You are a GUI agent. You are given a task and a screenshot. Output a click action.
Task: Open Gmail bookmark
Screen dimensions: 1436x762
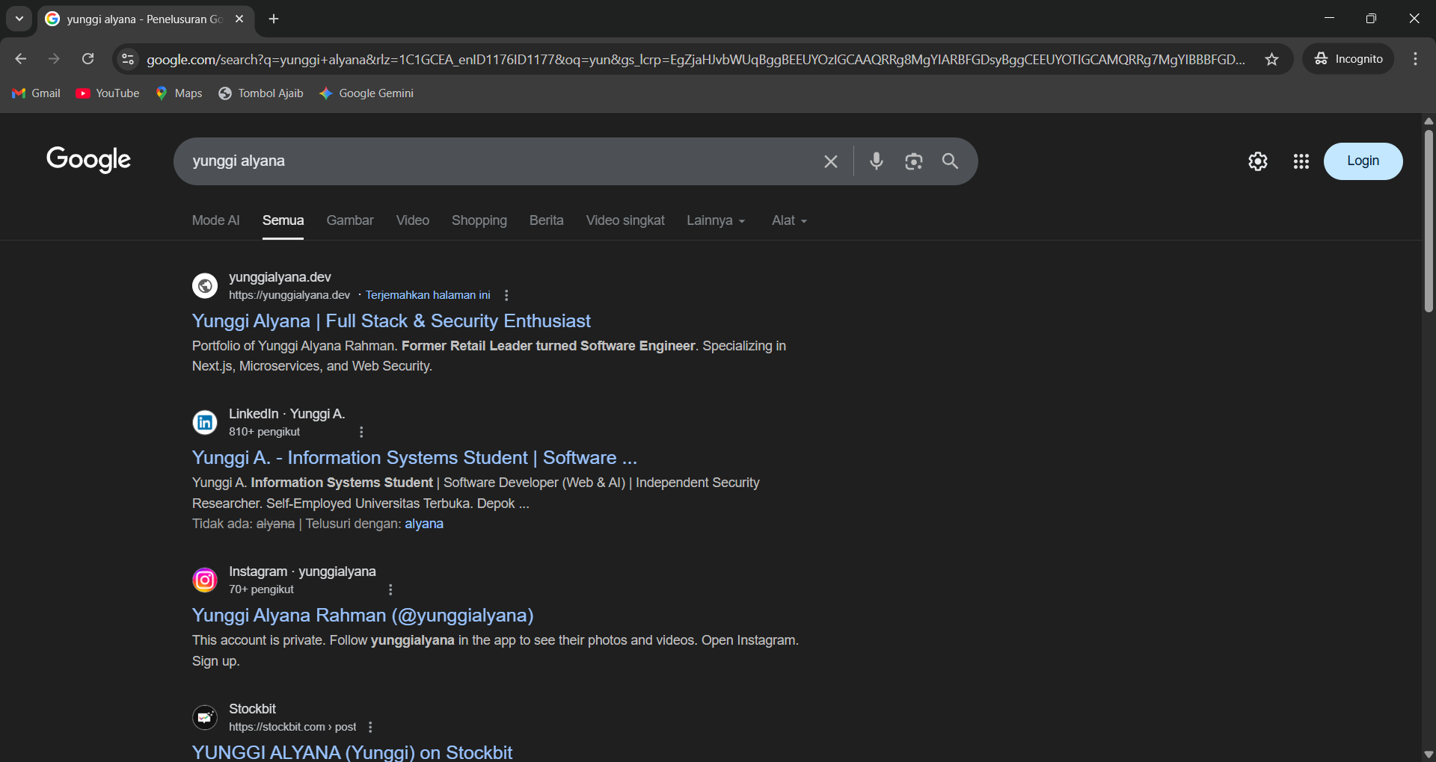[36, 93]
